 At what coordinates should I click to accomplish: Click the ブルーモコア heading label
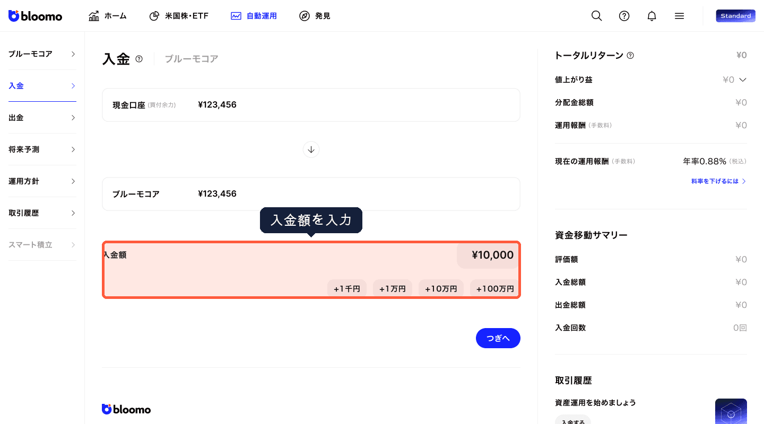(192, 59)
